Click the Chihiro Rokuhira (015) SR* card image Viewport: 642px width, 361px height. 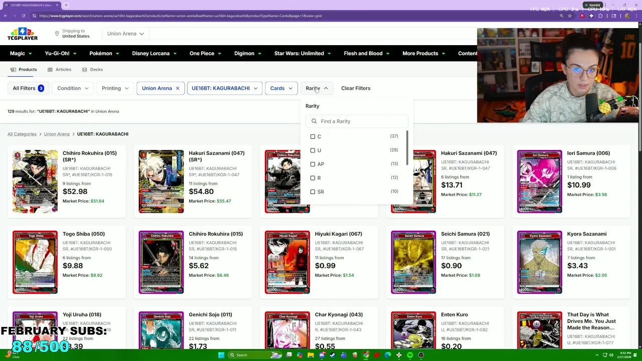(35, 182)
